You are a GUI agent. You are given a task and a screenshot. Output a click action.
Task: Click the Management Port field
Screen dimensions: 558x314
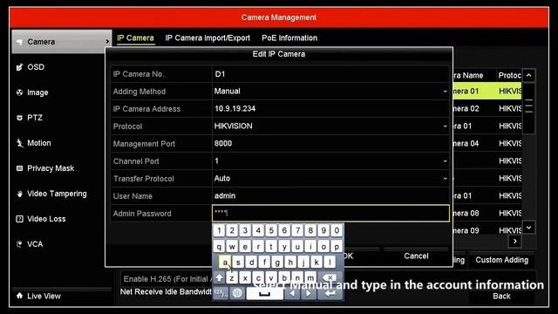330,144
